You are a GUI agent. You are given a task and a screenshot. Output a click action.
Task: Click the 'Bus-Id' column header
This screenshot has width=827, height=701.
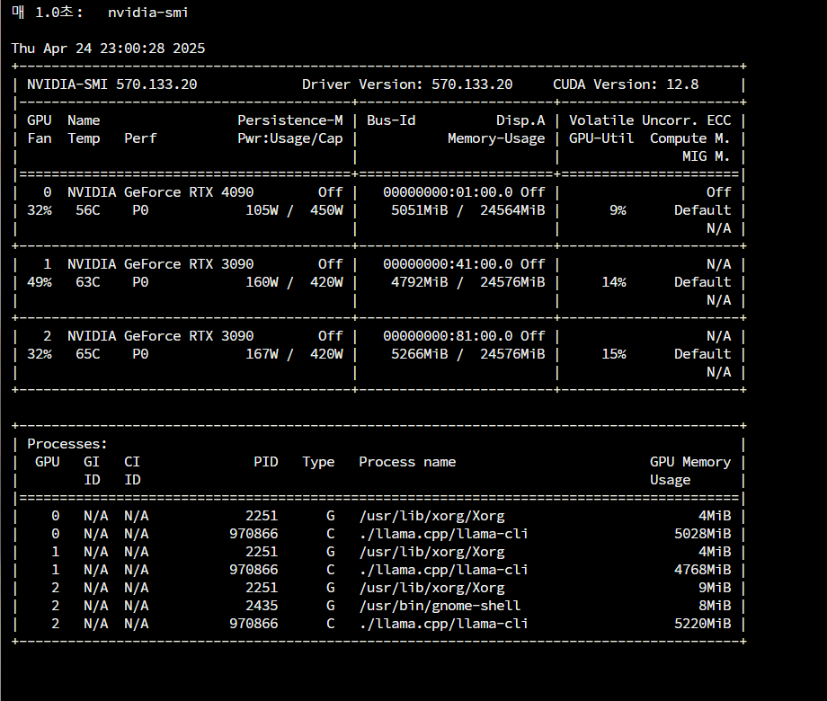(x=391, y=120)
